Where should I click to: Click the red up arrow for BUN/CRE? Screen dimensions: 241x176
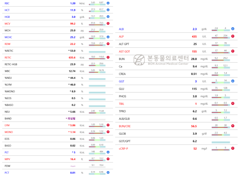pos(233,126)
